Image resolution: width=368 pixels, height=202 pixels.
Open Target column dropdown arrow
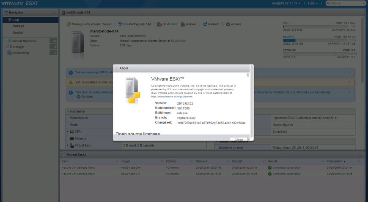coord(162,161)
